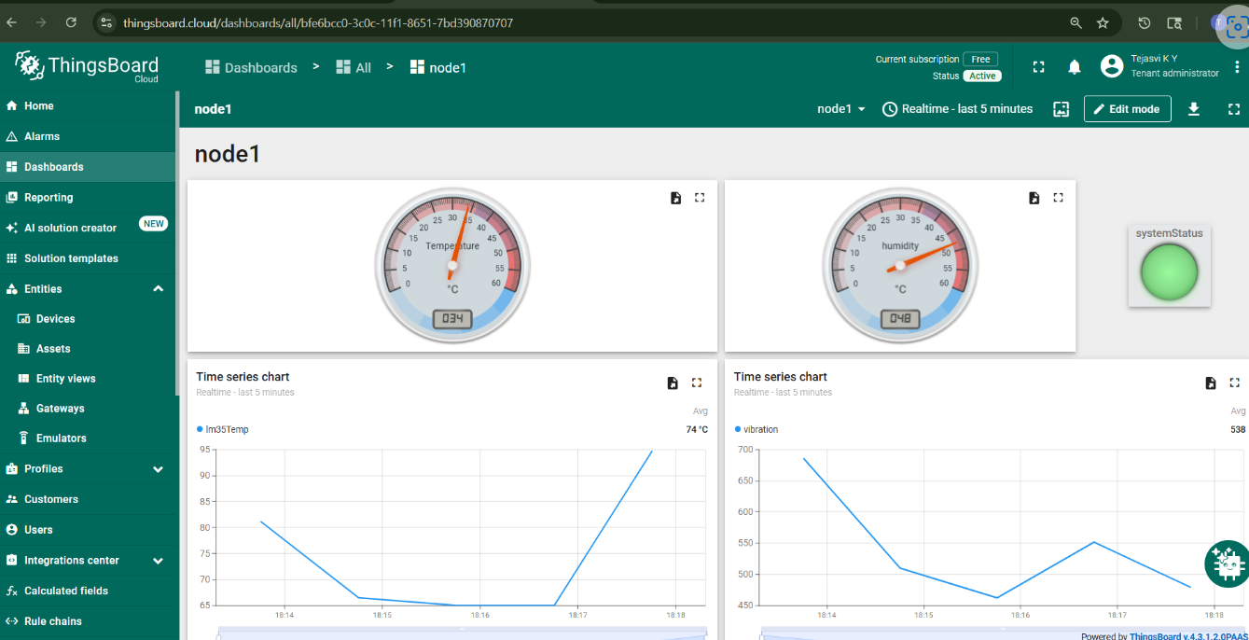The image size is (1249, 640).
Task: Click the chatbot assistant floating icon
Action: click(x=1227, y=564)
